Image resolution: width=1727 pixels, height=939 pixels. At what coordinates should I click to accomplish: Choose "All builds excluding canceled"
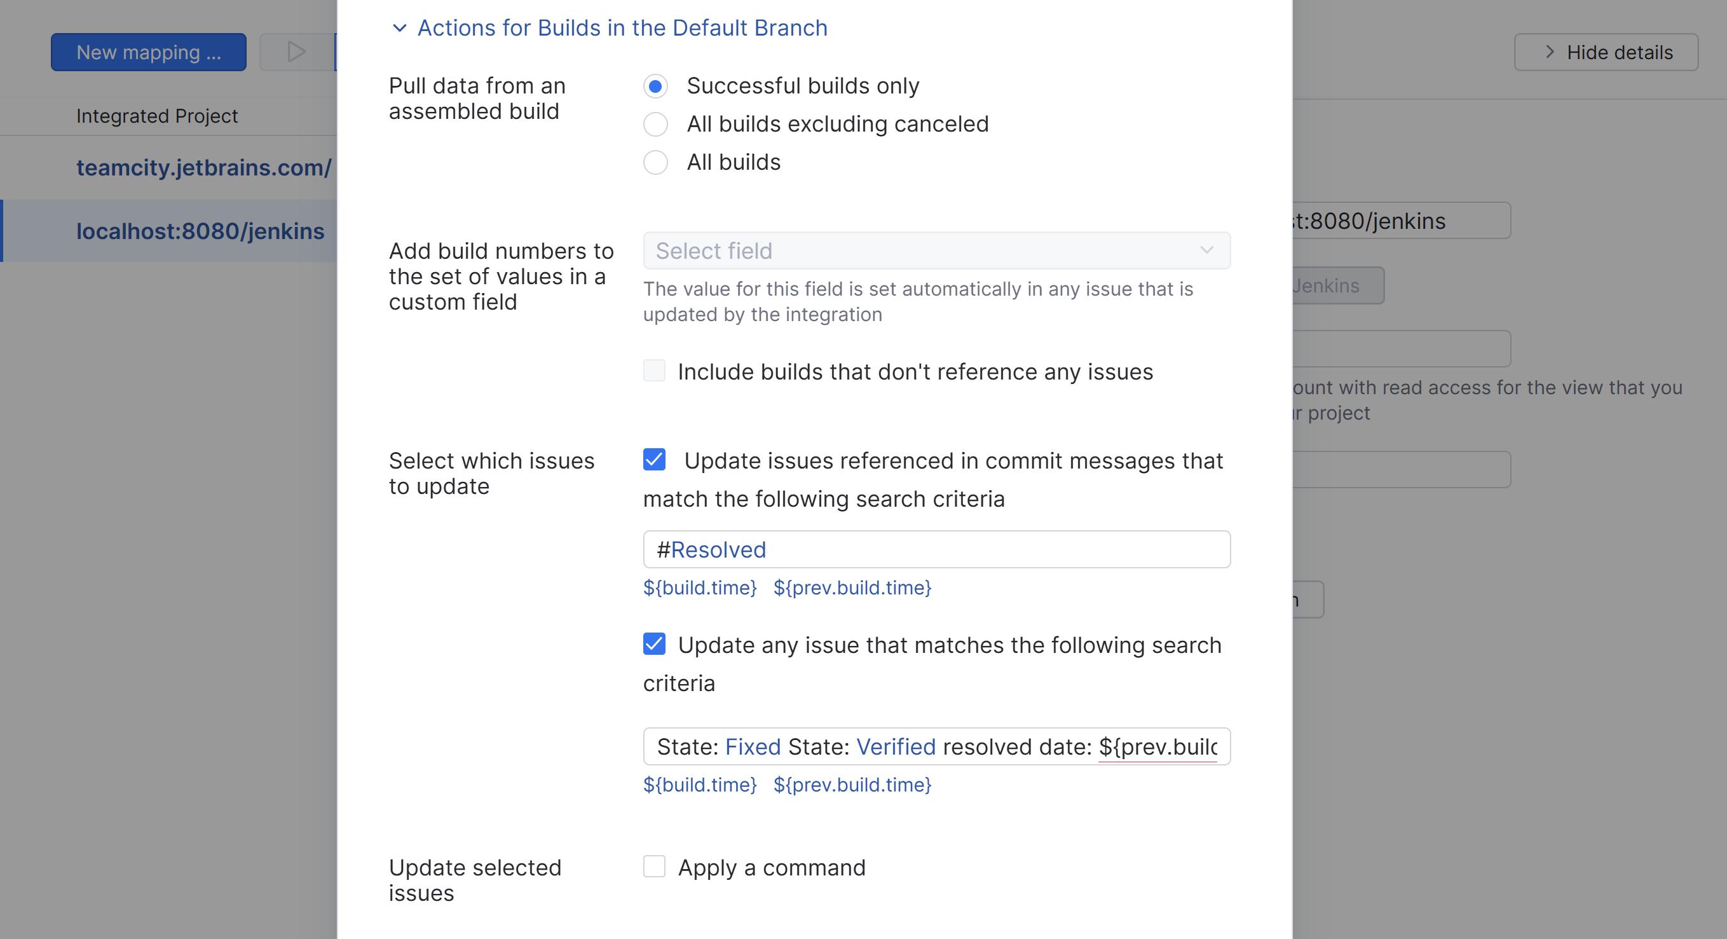(x=655, y=124)
